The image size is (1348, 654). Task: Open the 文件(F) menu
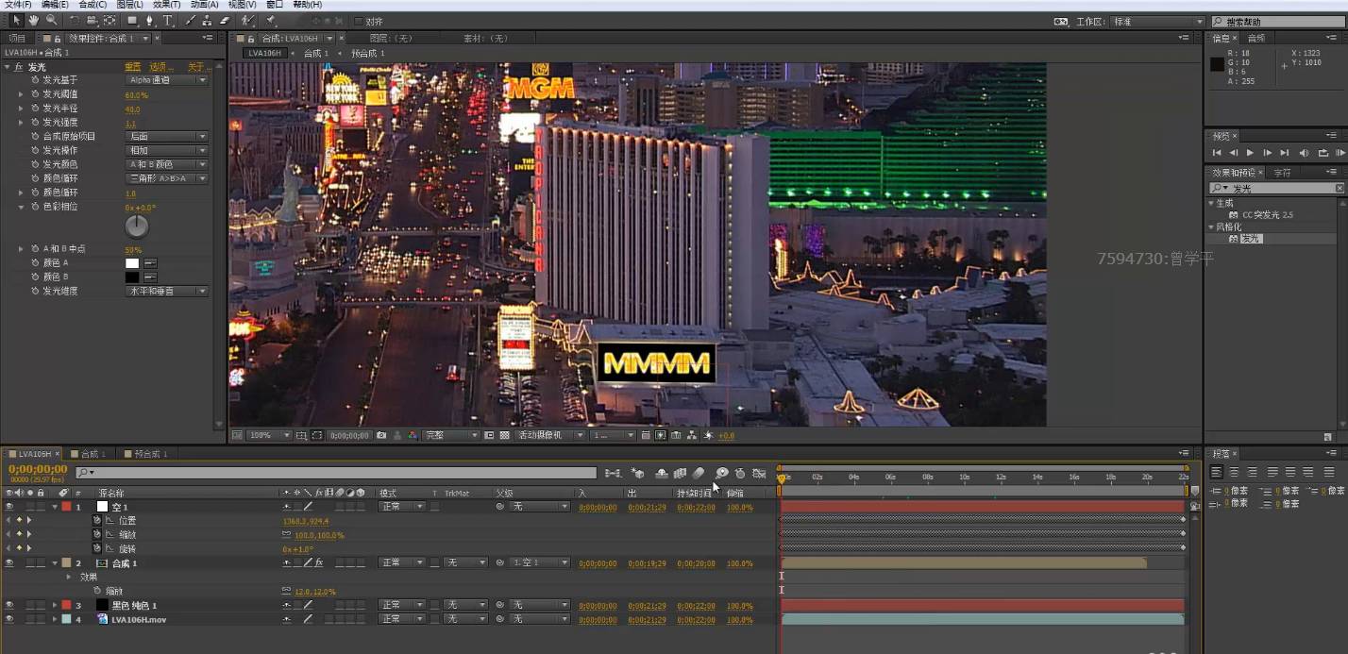coord(18,5)
